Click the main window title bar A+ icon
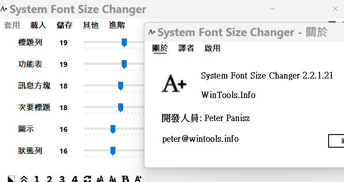This screenshot has height=182, width=344. pos(4,9)
